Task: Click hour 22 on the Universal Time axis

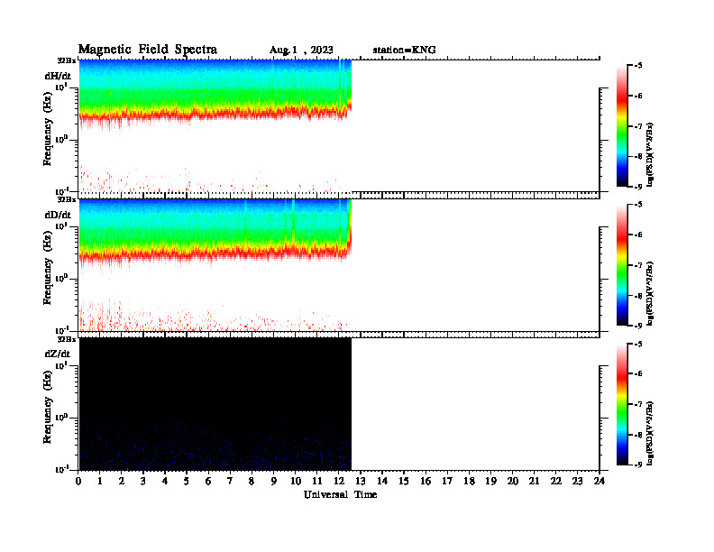Action: point(556,481)
